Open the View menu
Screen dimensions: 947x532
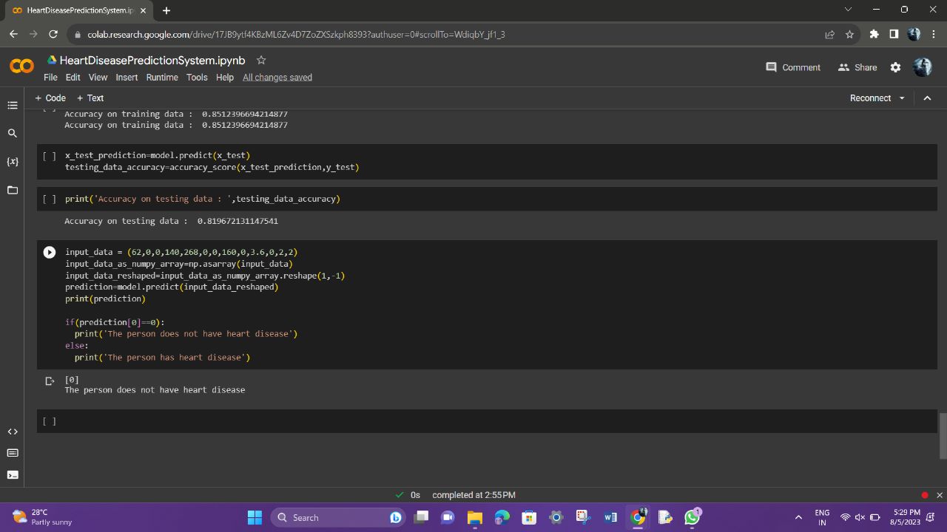pos(98,78)
